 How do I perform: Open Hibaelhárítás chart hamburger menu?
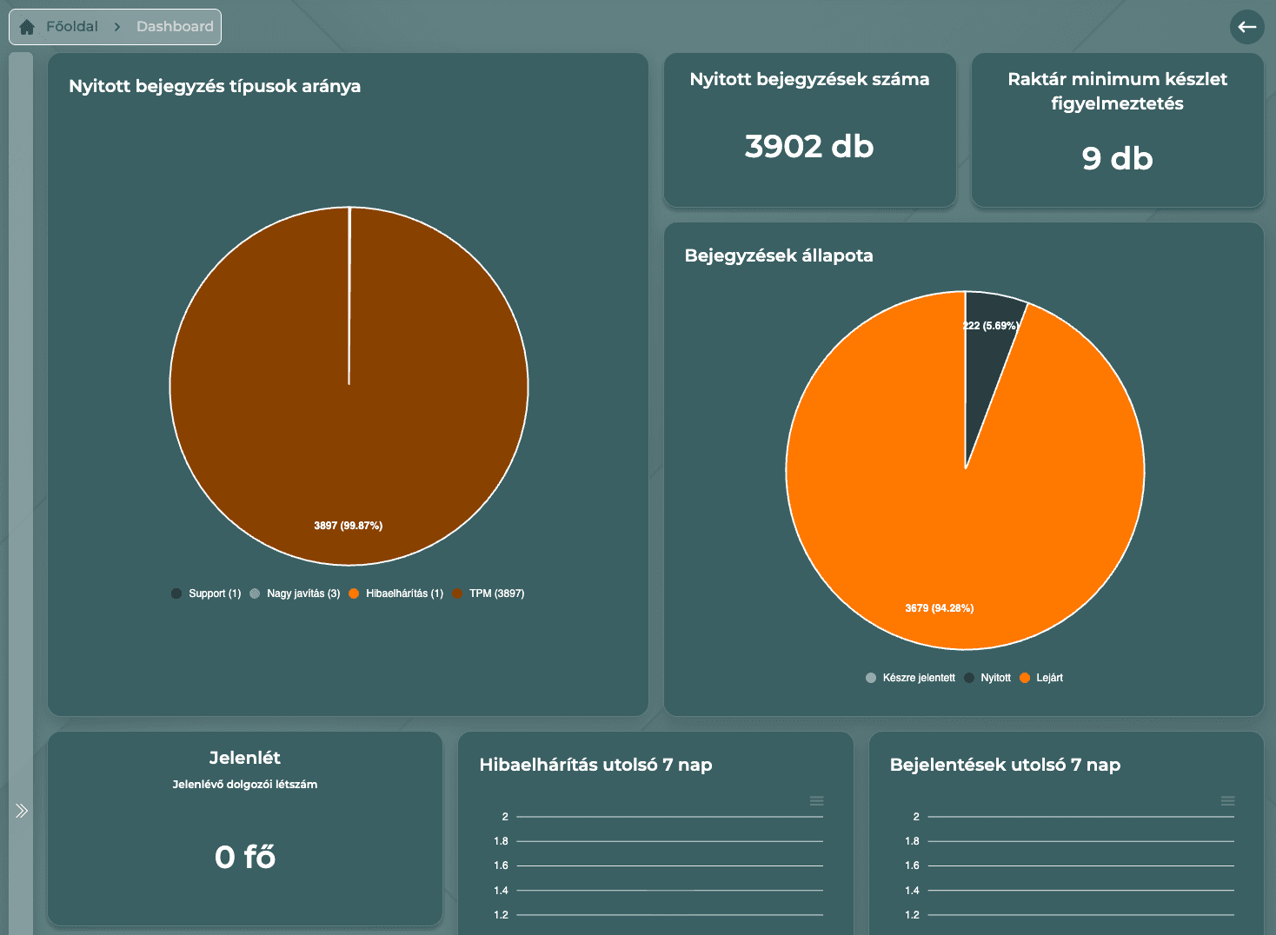coord(816,800)
